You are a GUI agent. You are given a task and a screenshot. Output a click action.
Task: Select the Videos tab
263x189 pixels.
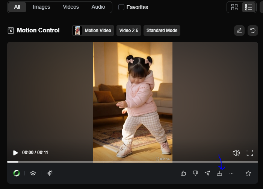[x=71, y=7]
